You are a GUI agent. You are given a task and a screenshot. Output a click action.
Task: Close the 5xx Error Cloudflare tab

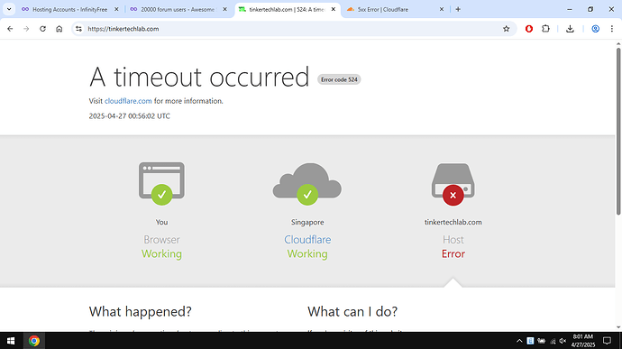click(x=442, y=9)
